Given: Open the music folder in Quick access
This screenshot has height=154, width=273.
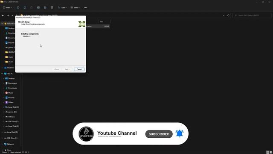Looking at the screenshot, I should [x=9, y=57].
